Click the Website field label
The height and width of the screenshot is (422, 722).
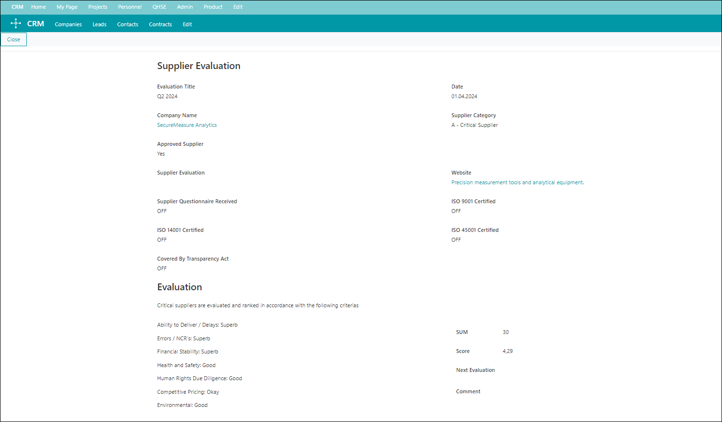tap(461, 173)
